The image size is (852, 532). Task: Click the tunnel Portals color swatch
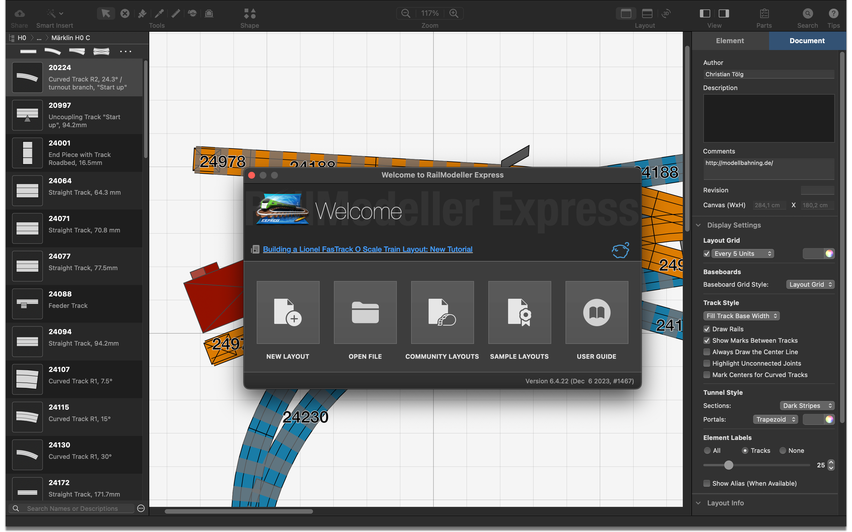[818, 419]
